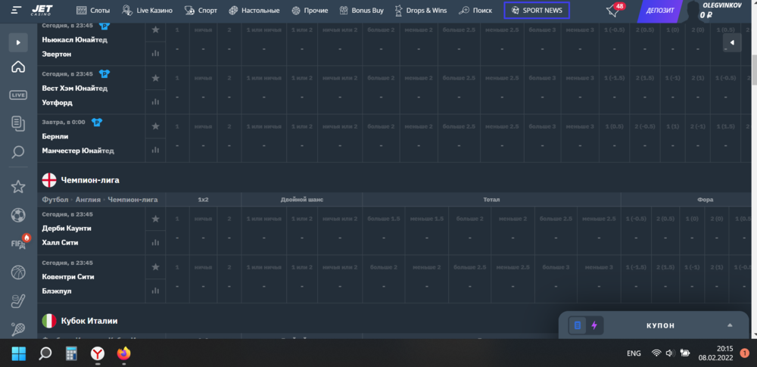Click the team name Уотфорд
The image size is (757, 367).
coord(57,102)
